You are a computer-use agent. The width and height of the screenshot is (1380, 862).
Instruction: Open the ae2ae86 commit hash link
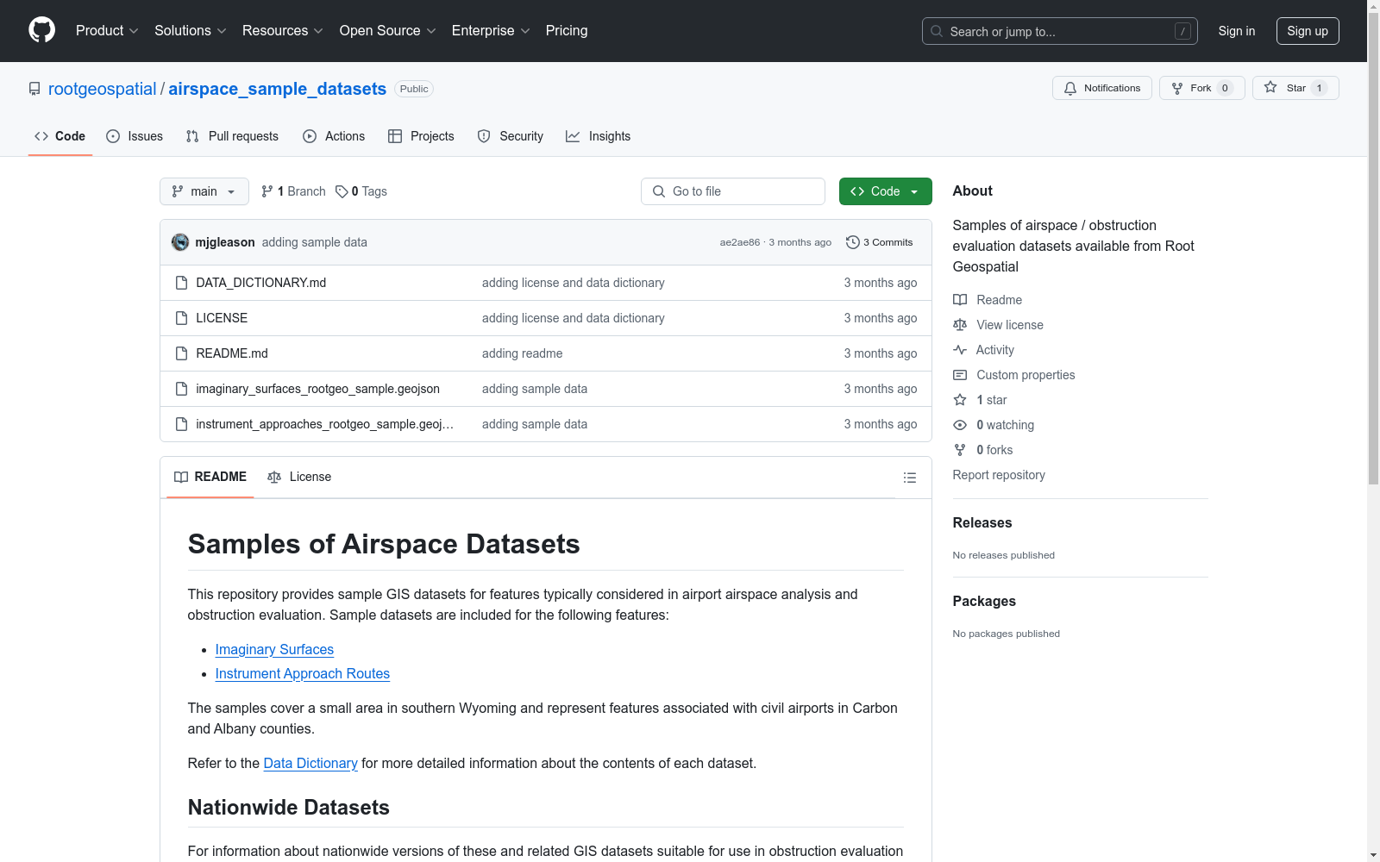click(x=740, y=242)
